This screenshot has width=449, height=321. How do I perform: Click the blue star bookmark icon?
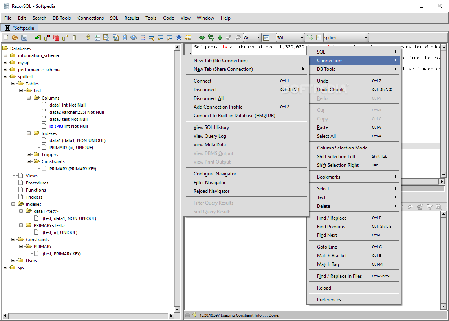tap(179, 37)
